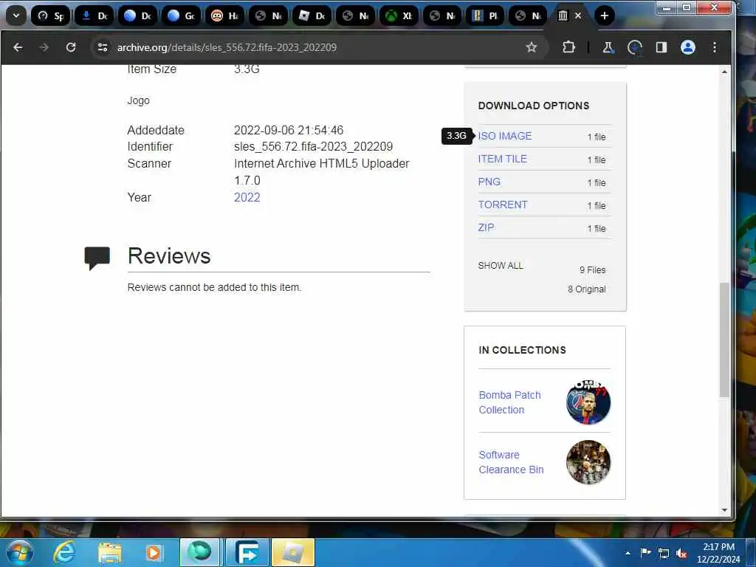The image size is (756, 567).
Task: Click the circular update icon in the toolbar
Action: coord(635,47)
